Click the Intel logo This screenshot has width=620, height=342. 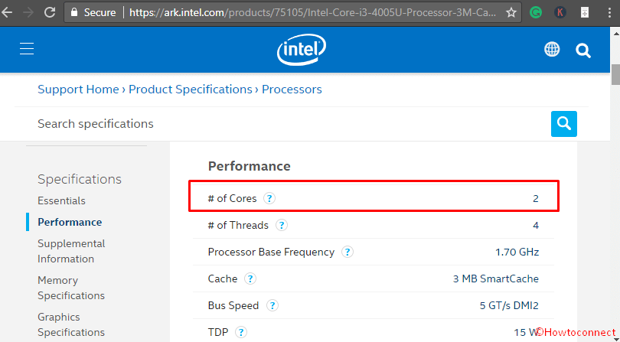(302, 50)
